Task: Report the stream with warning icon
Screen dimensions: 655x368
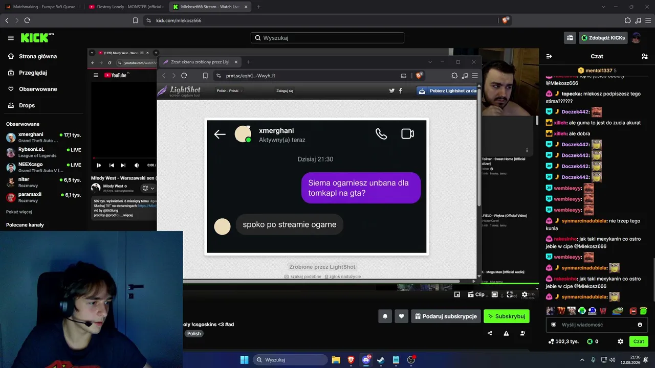Action: pos(506,333)
